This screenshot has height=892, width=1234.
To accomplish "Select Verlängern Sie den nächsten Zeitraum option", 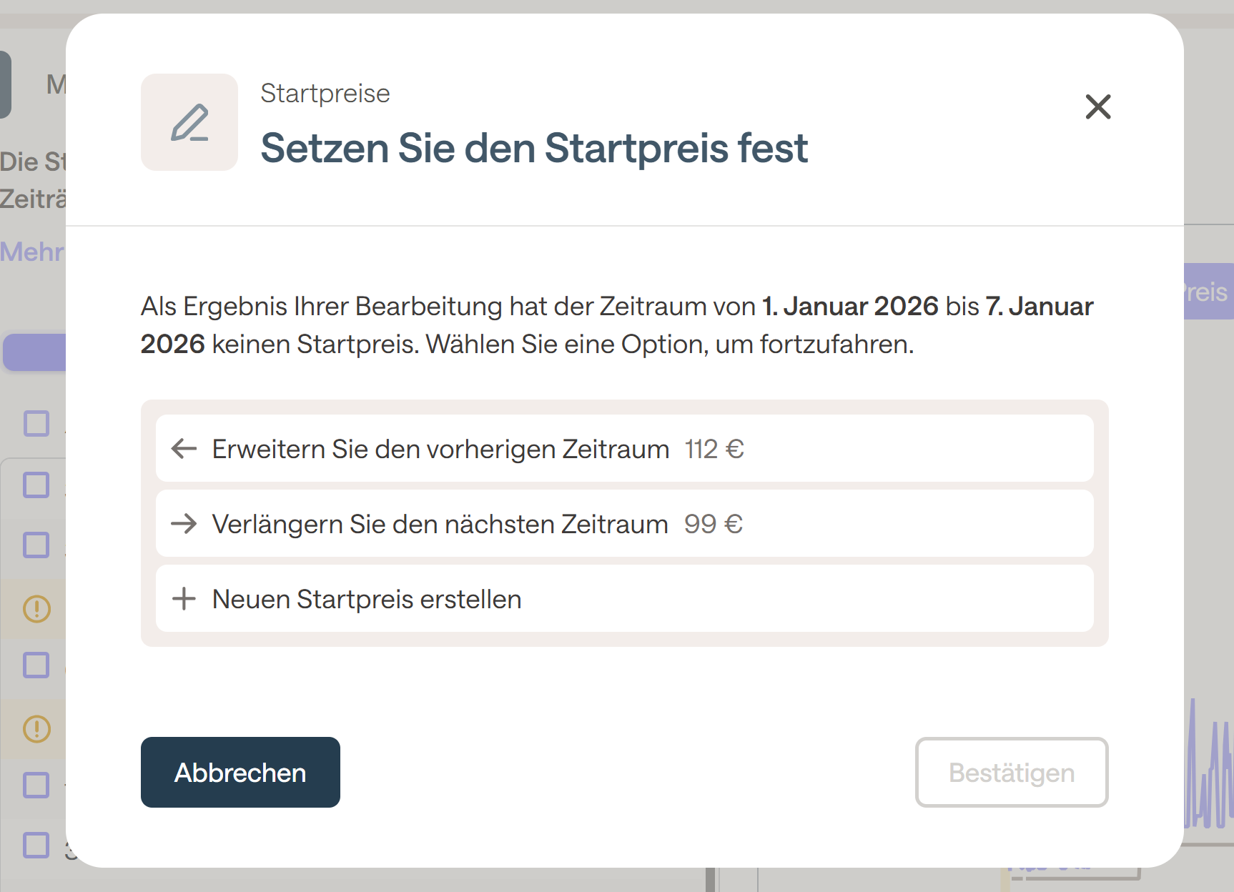I will pos(625,524).
